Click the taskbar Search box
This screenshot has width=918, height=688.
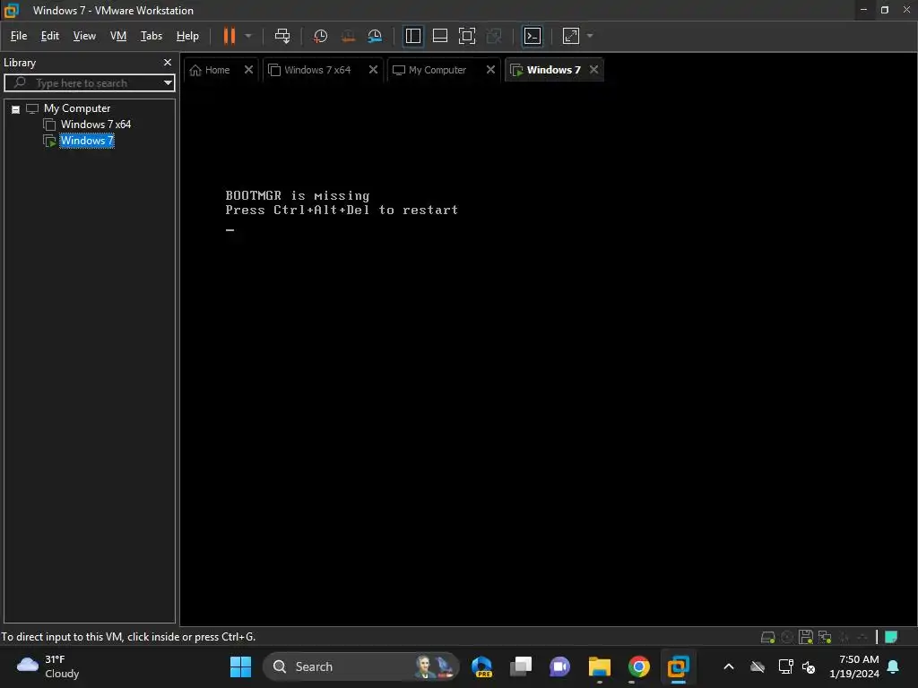[361, 666]
